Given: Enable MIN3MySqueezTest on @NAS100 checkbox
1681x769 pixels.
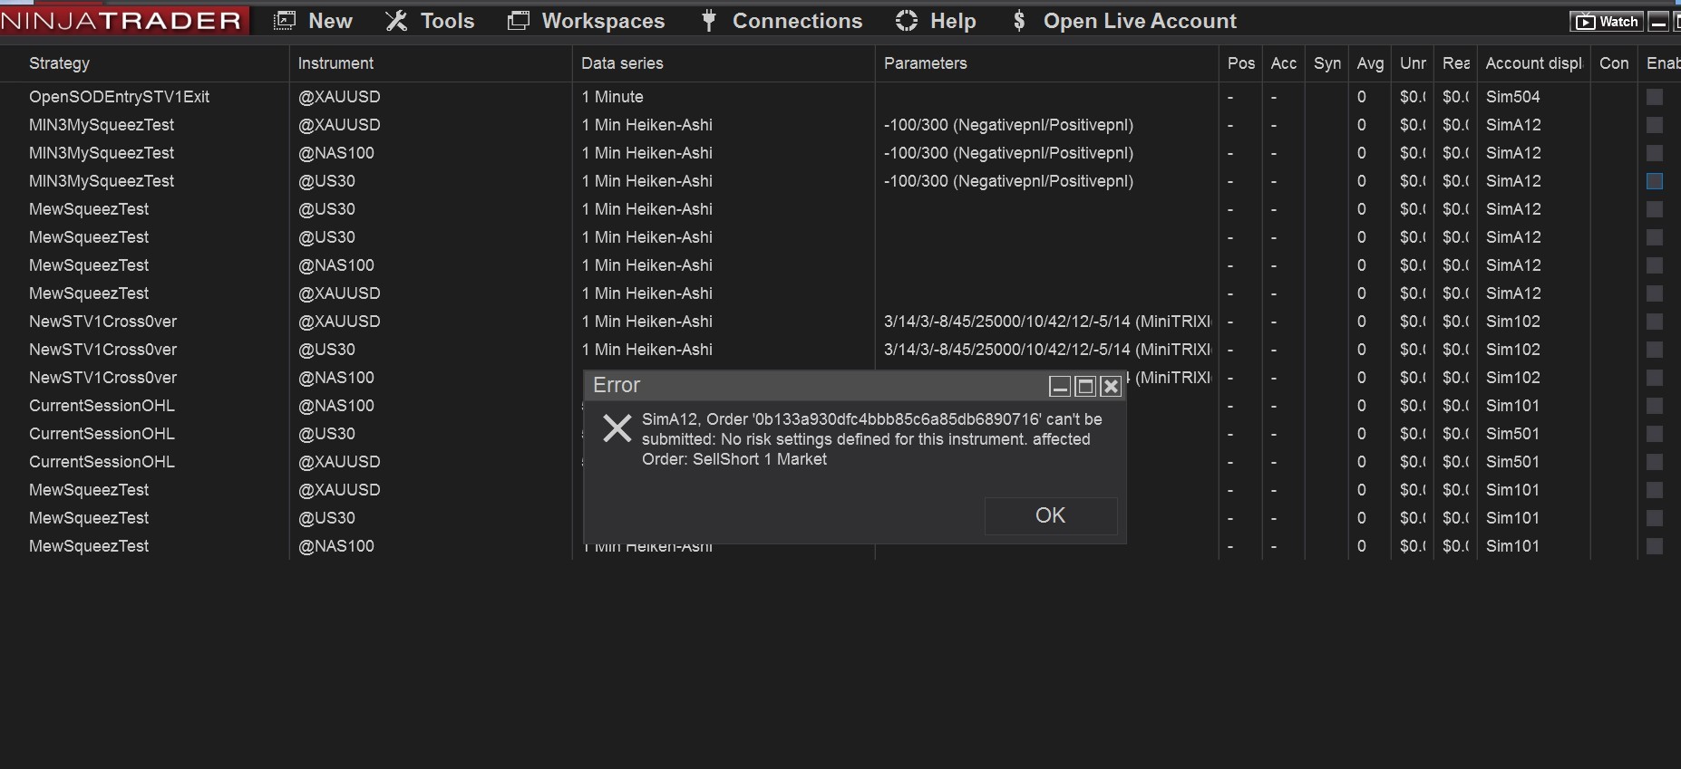Looking at the screenshot, I should point(1655,153).
